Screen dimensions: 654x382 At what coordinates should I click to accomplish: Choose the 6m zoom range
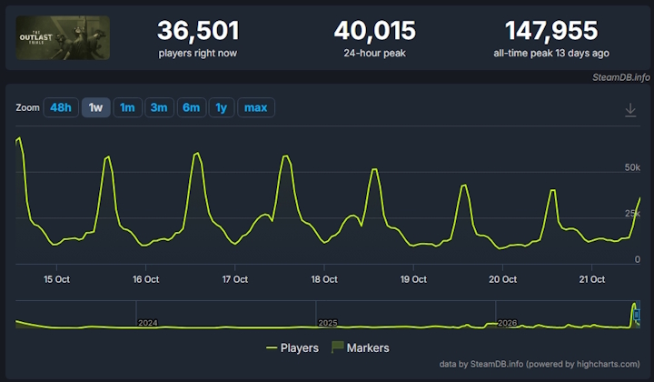pos(192,107)
